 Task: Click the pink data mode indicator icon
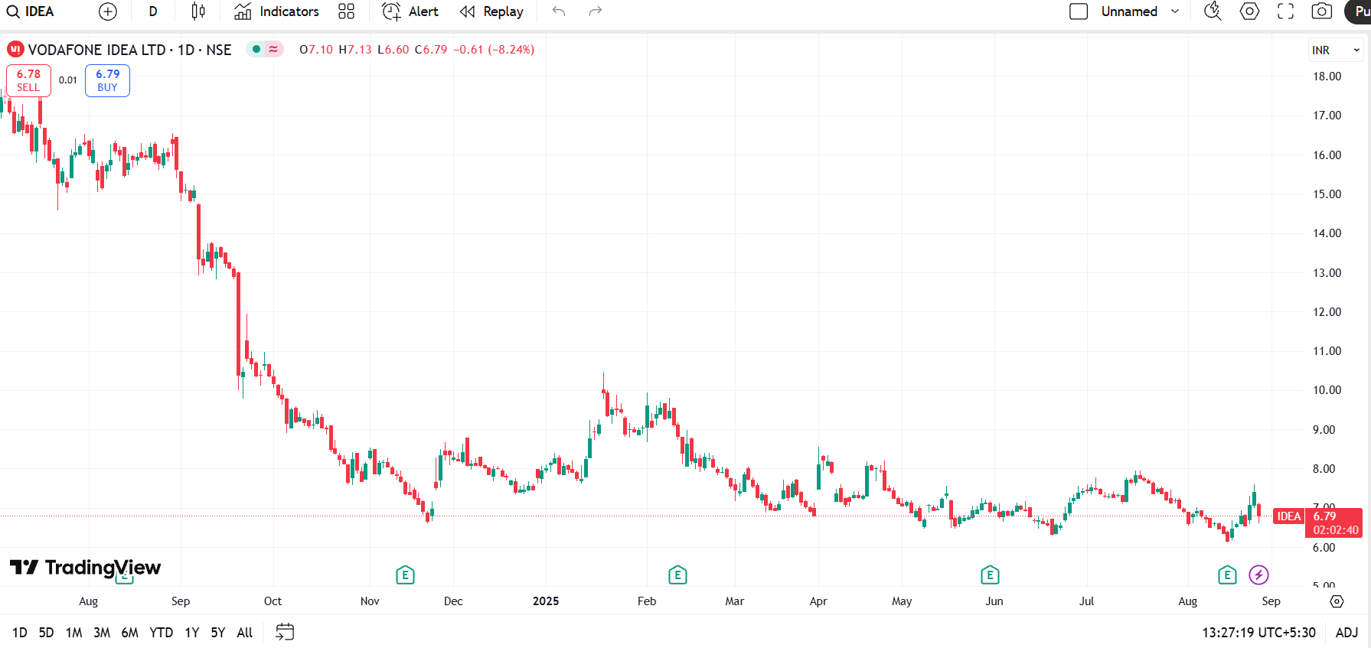tap(273, 49)
